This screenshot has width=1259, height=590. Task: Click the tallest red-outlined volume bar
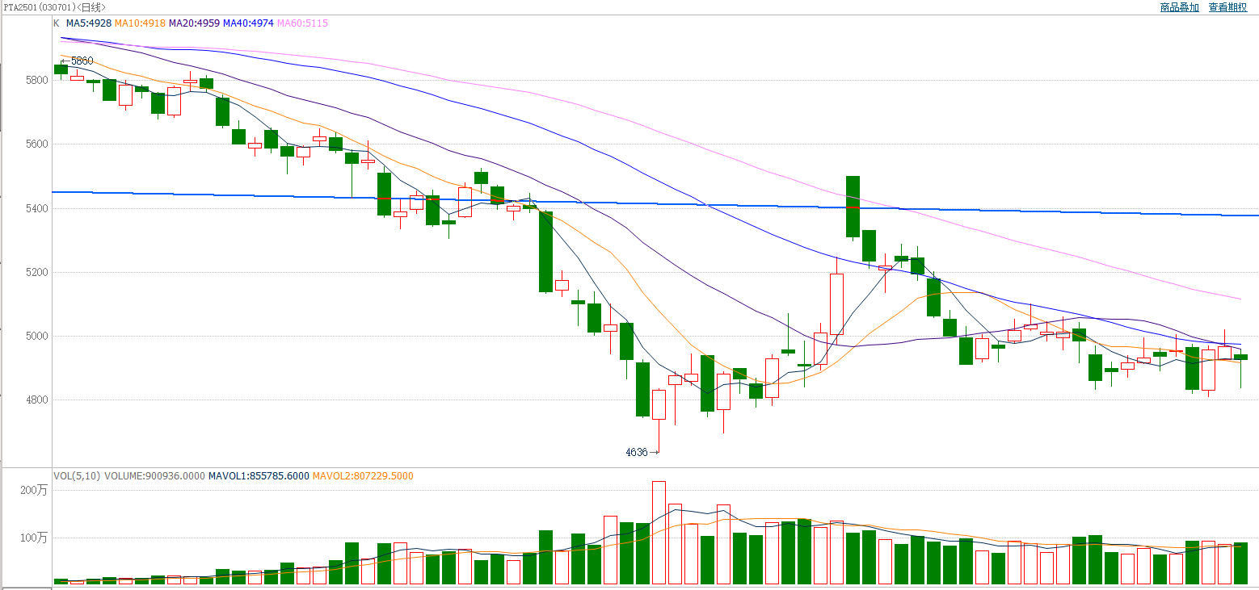point(659,533)
